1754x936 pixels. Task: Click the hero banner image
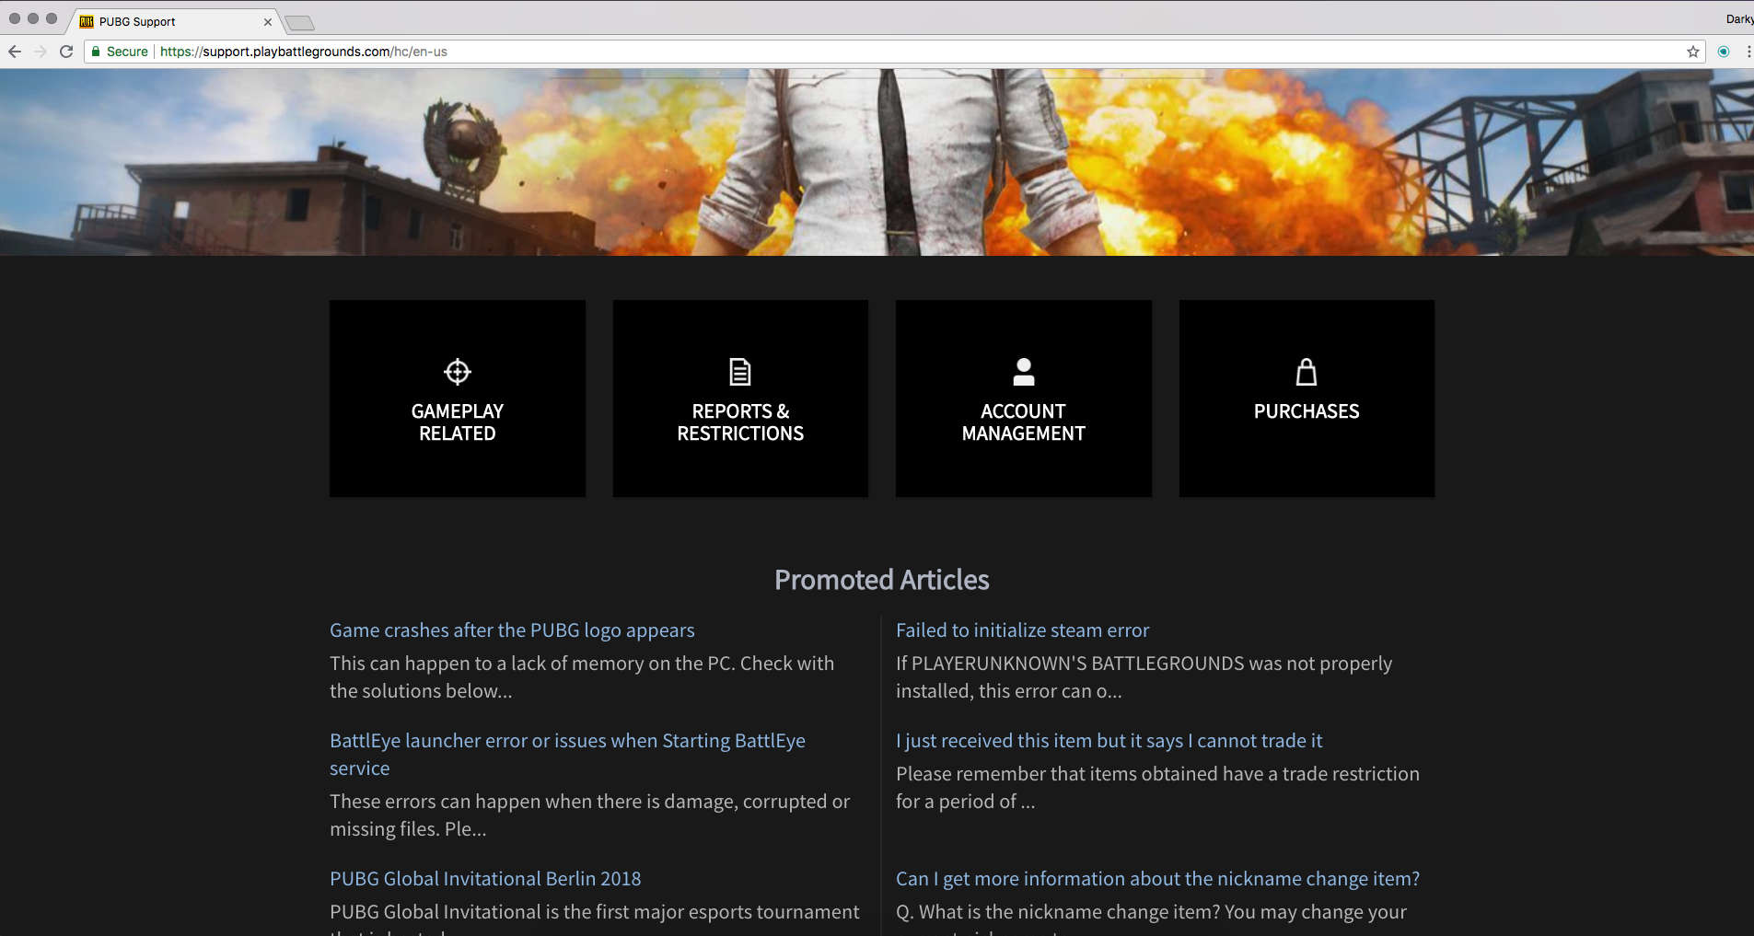877,162
